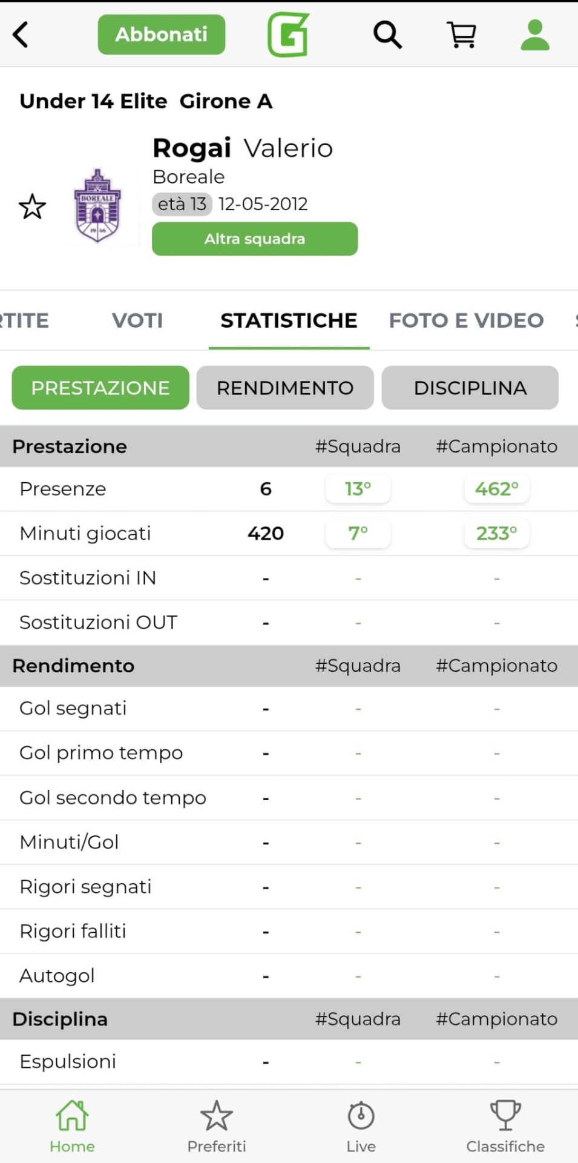578x1163 pixels.
Task: Tap the back arrow icon
Action: pos(21,35)
